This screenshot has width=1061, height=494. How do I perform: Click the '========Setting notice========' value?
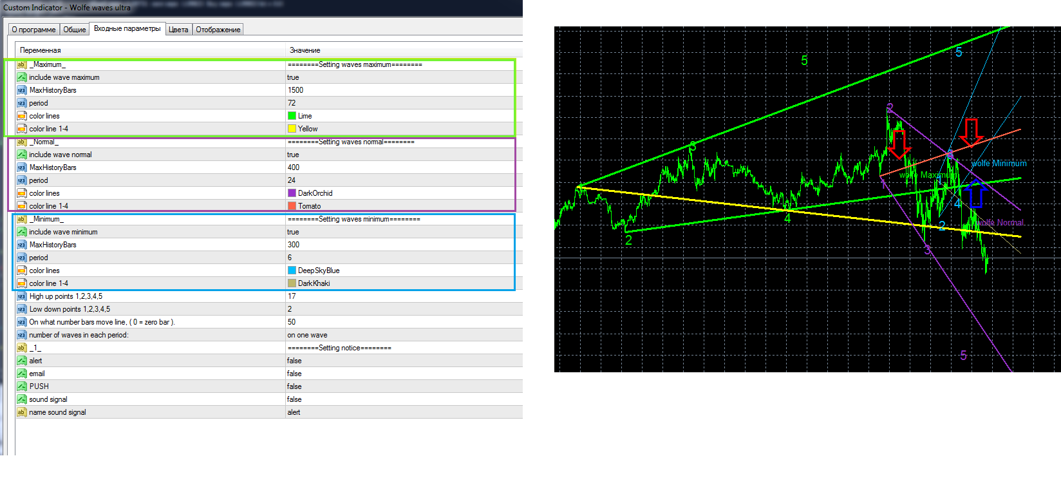[339, 348]
